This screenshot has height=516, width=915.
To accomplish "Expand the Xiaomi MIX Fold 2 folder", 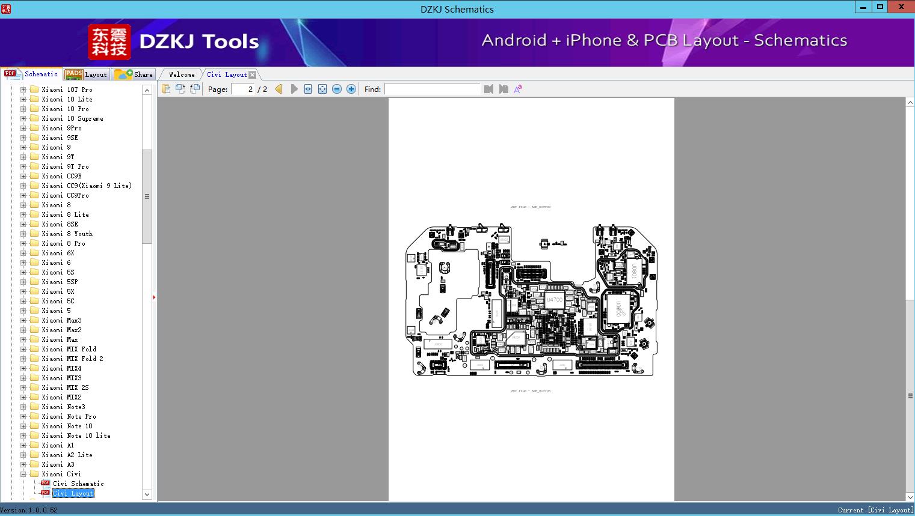I will point(23,359).
